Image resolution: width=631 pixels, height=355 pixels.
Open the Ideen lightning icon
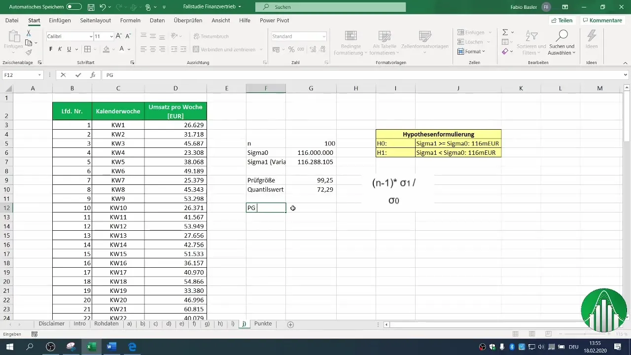click(x=592, y=39)
